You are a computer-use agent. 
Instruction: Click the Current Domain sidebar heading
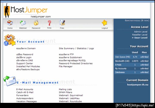coord(137,80)
